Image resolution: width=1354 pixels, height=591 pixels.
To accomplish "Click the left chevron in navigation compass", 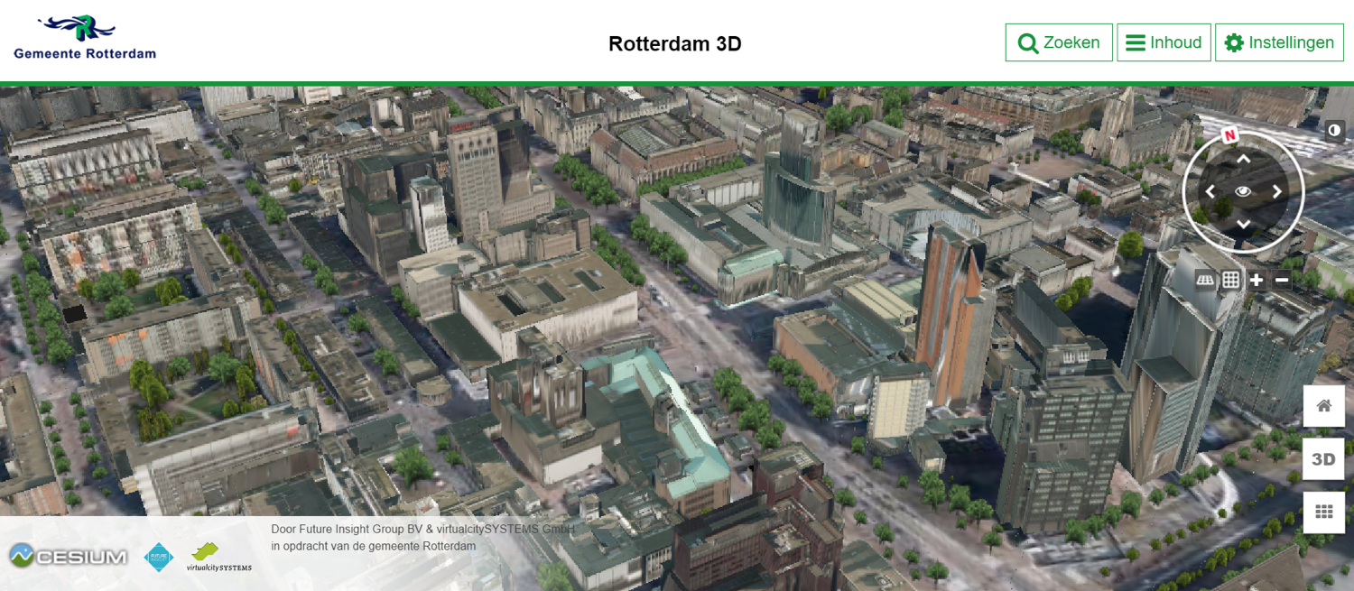I will click(1210, 191).
